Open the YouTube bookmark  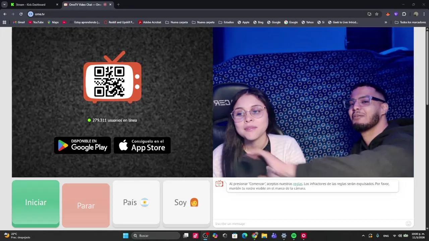click(x=36, y=22)
